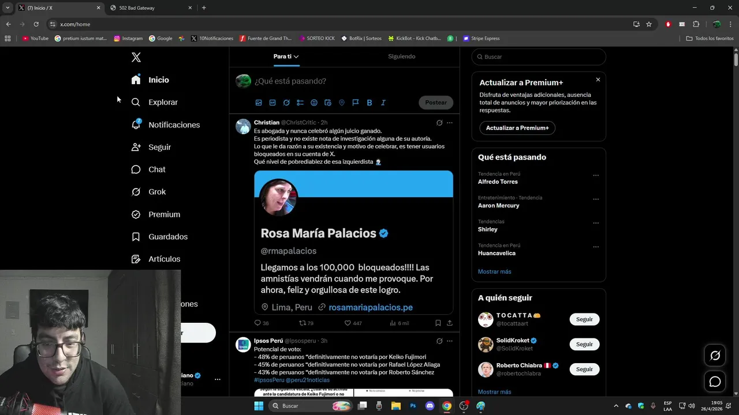
Task: Open Photoshop from the Windows taskbar
Action: pyautogui.click(x=413, y=406)
